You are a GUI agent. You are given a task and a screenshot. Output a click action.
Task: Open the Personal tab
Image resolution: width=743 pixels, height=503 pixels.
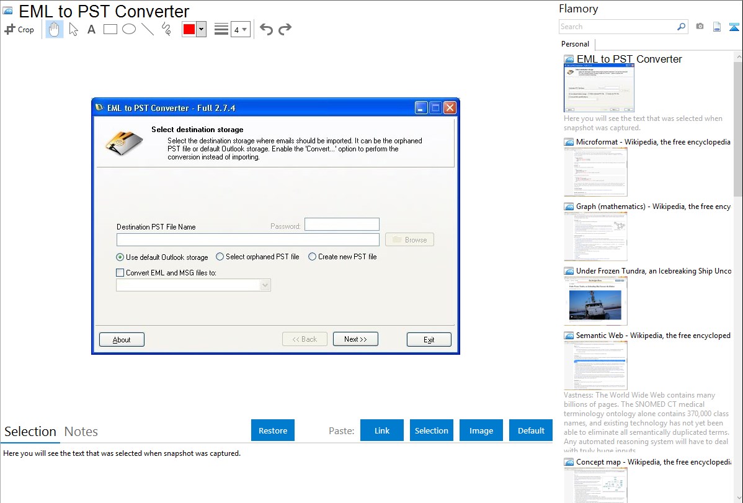575,44
